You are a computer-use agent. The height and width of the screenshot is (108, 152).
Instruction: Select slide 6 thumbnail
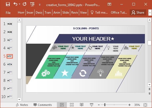(10, 64)
